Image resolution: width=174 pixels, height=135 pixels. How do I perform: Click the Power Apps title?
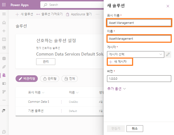point(19,5)
